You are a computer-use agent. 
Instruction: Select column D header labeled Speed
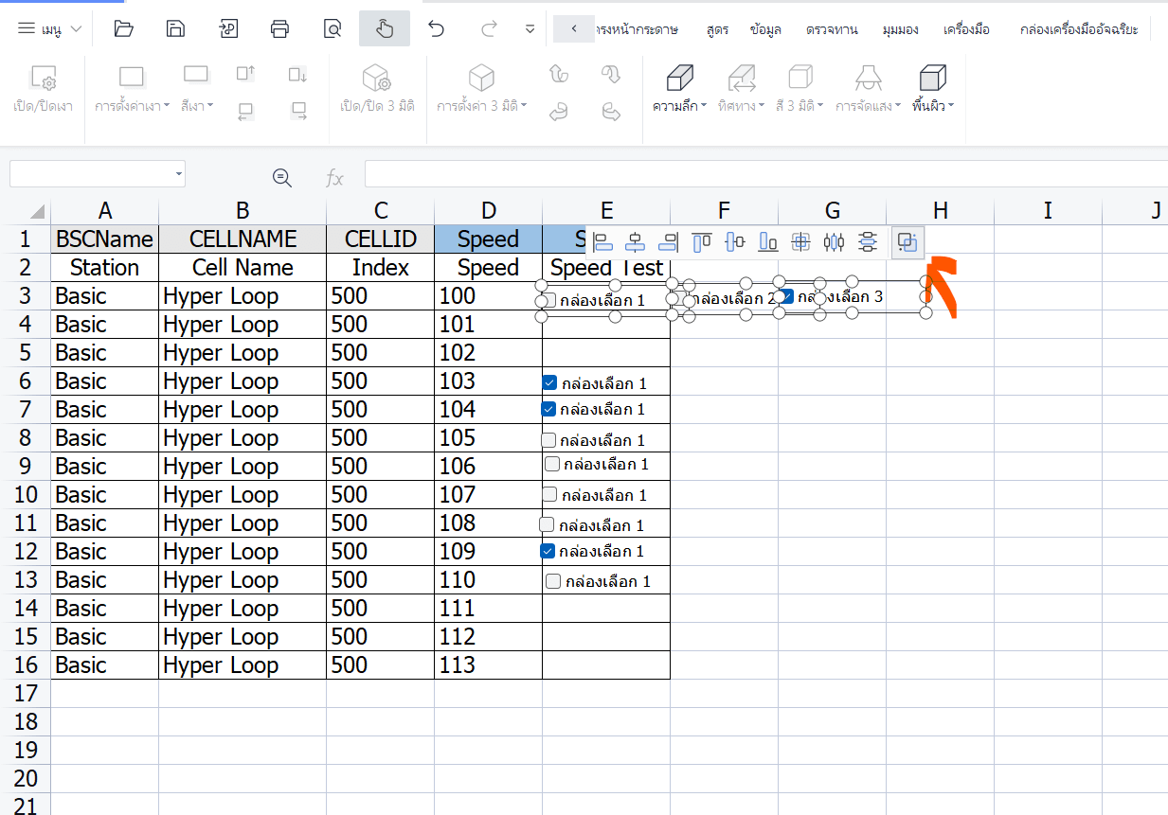(488, 210)
